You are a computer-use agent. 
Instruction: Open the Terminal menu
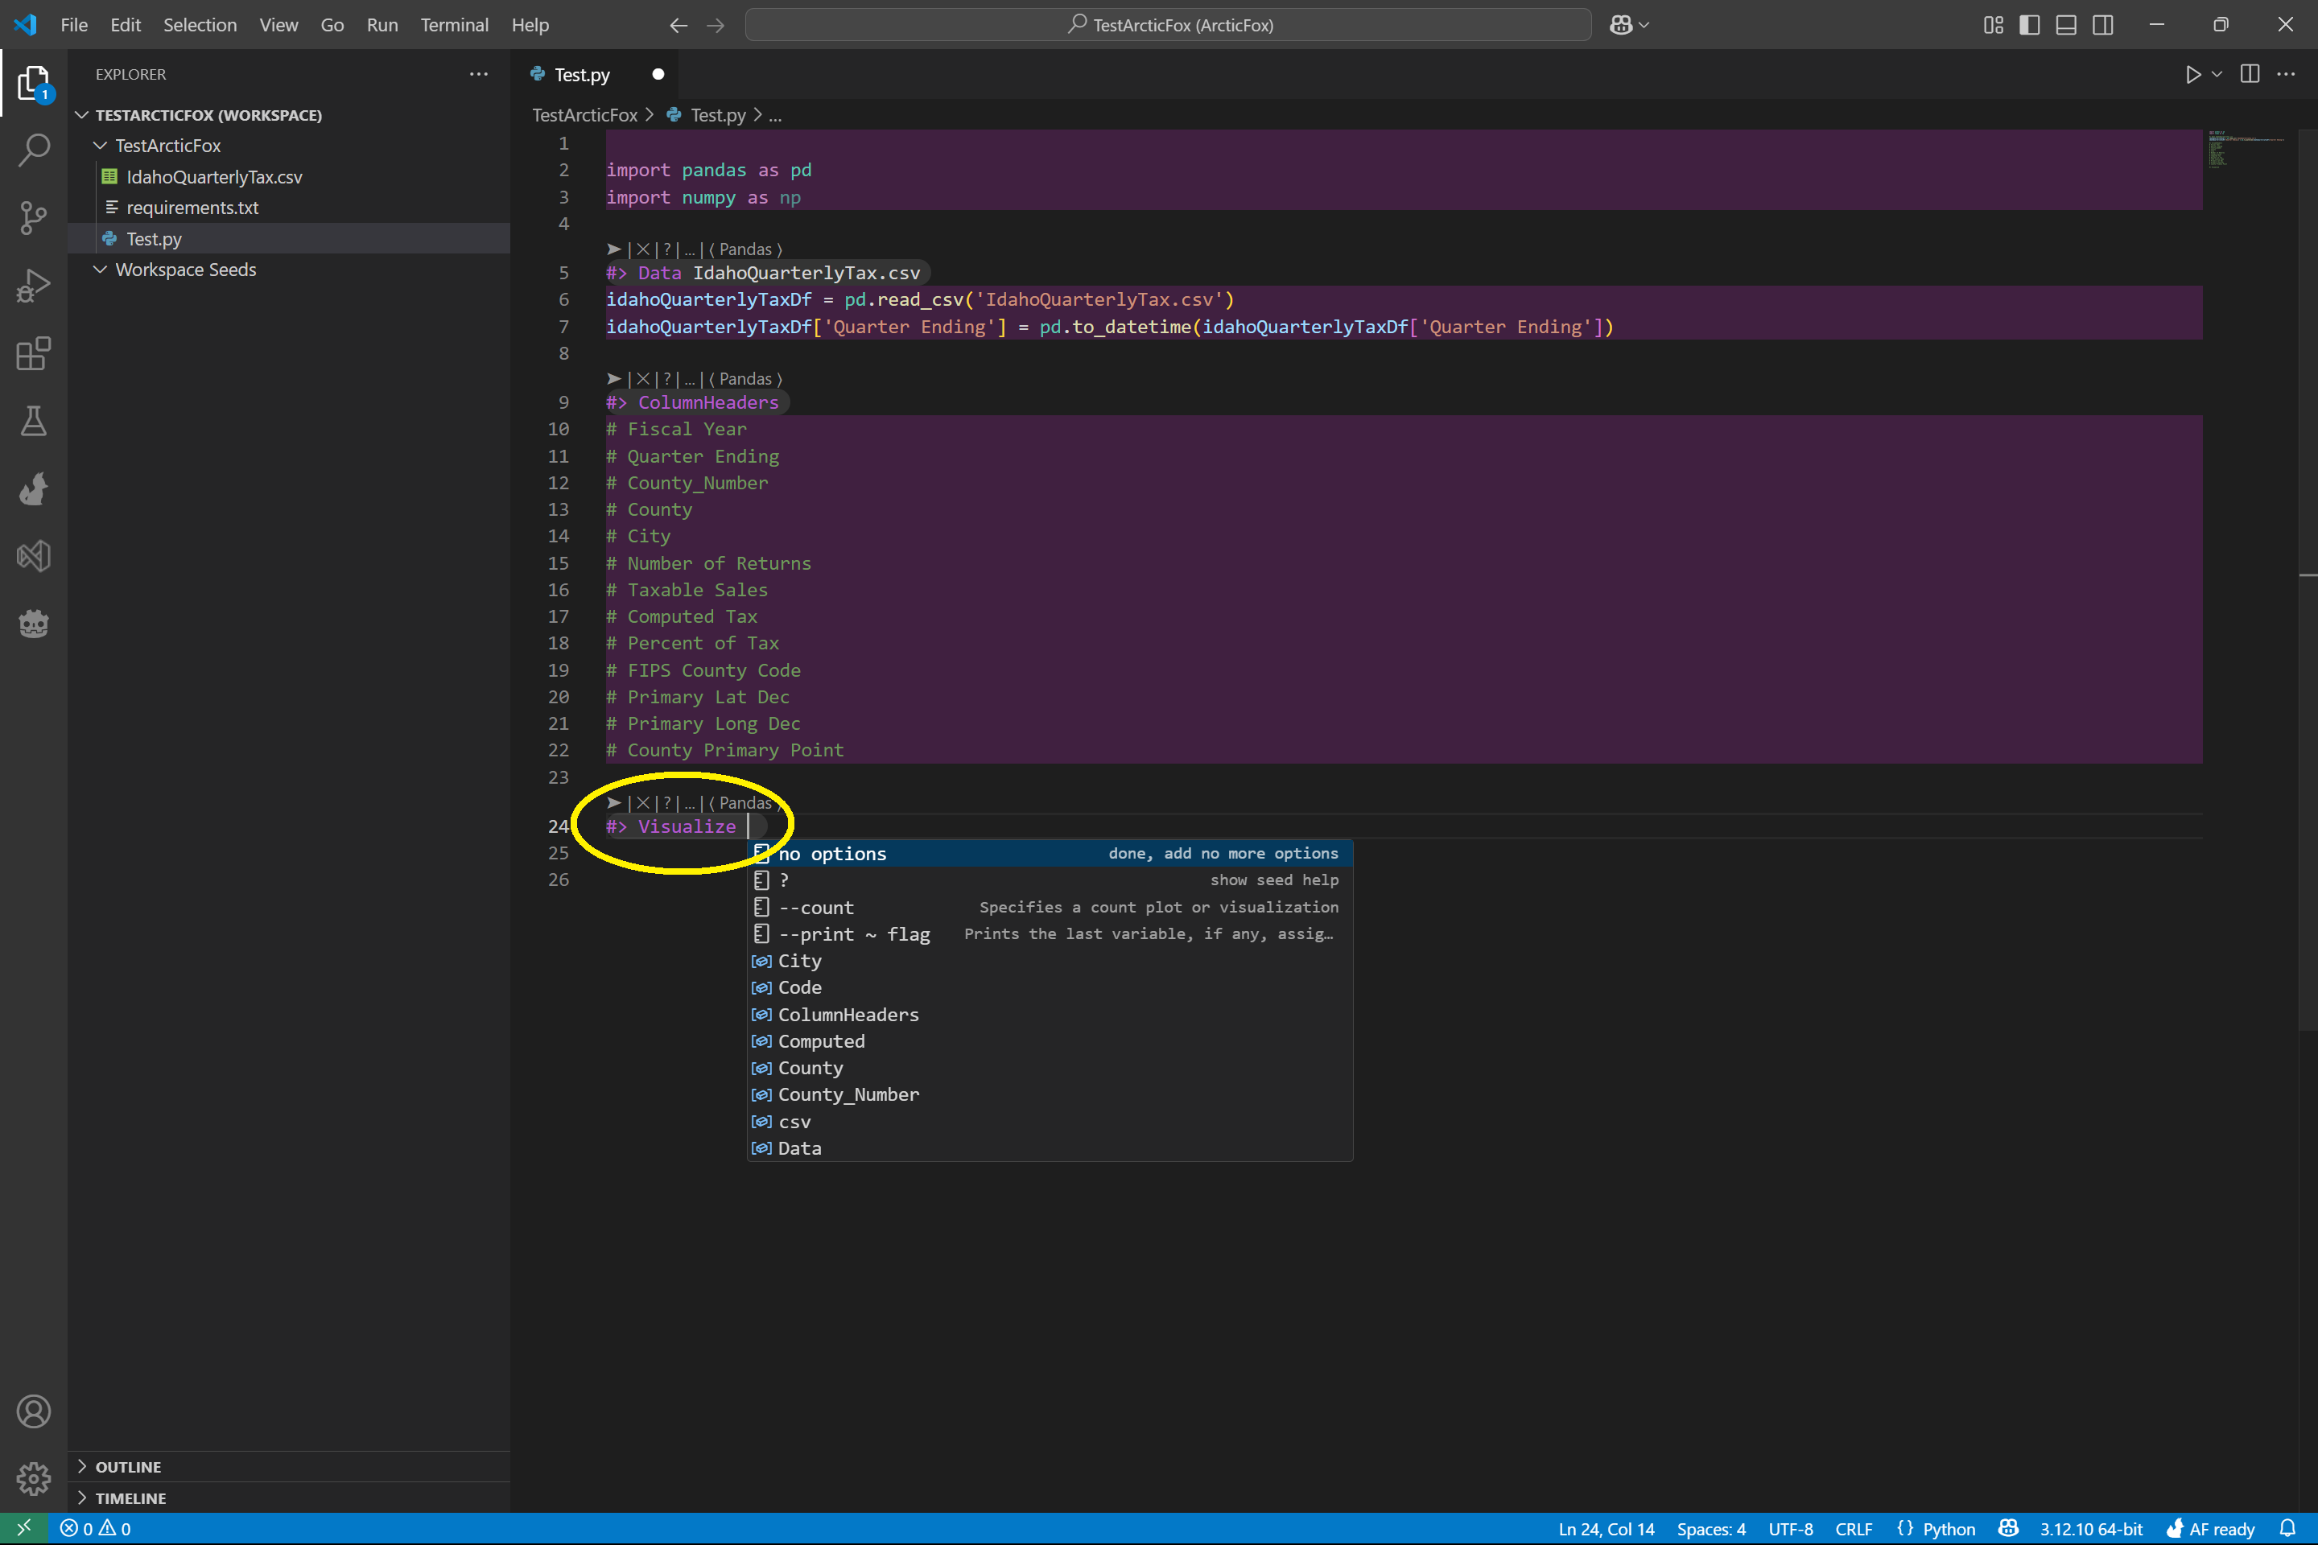pyautogui.click(x=454, y=25)
